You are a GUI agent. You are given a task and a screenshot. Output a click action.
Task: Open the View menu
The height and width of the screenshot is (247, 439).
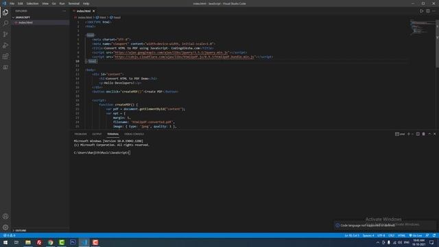(45, 3)
